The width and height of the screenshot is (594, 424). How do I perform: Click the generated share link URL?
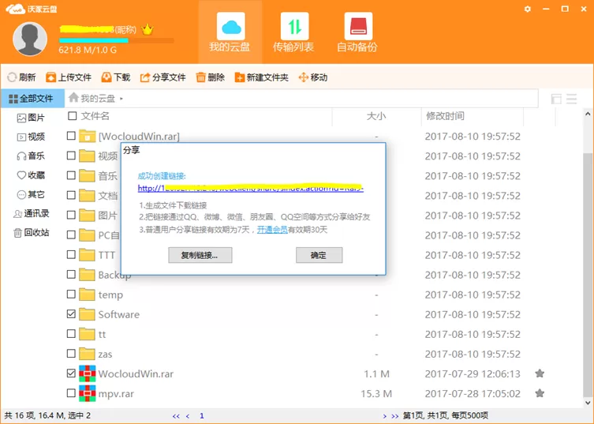pos(251,188)
